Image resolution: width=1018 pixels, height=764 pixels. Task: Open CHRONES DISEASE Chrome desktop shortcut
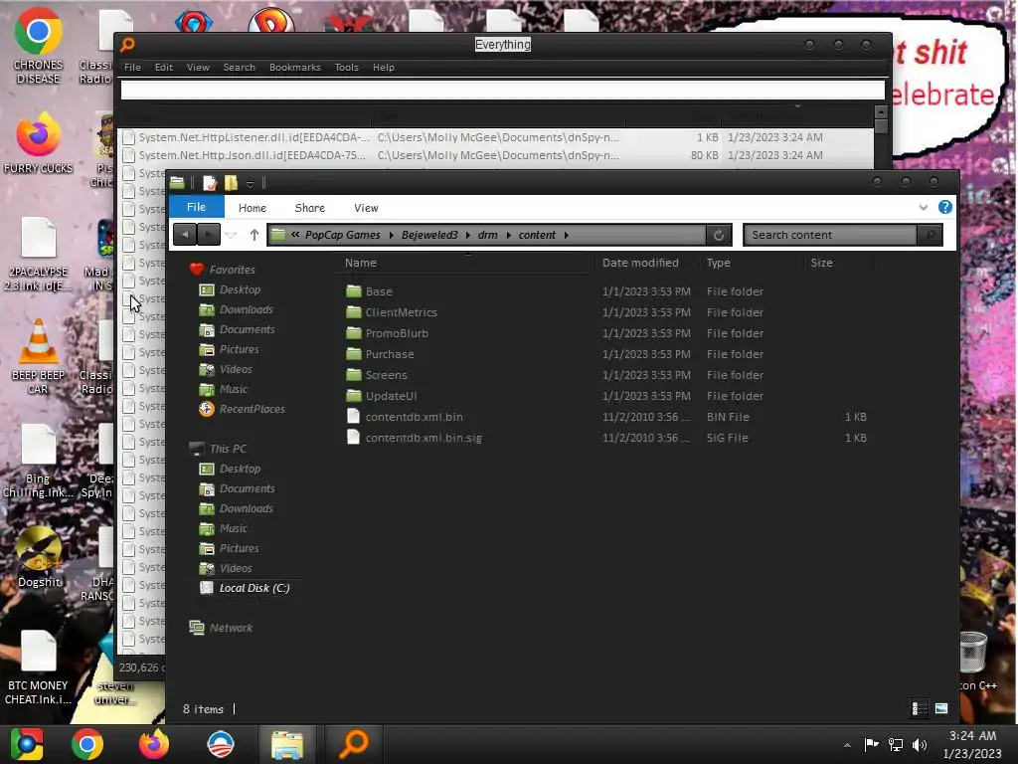click(x=38, y=46)
